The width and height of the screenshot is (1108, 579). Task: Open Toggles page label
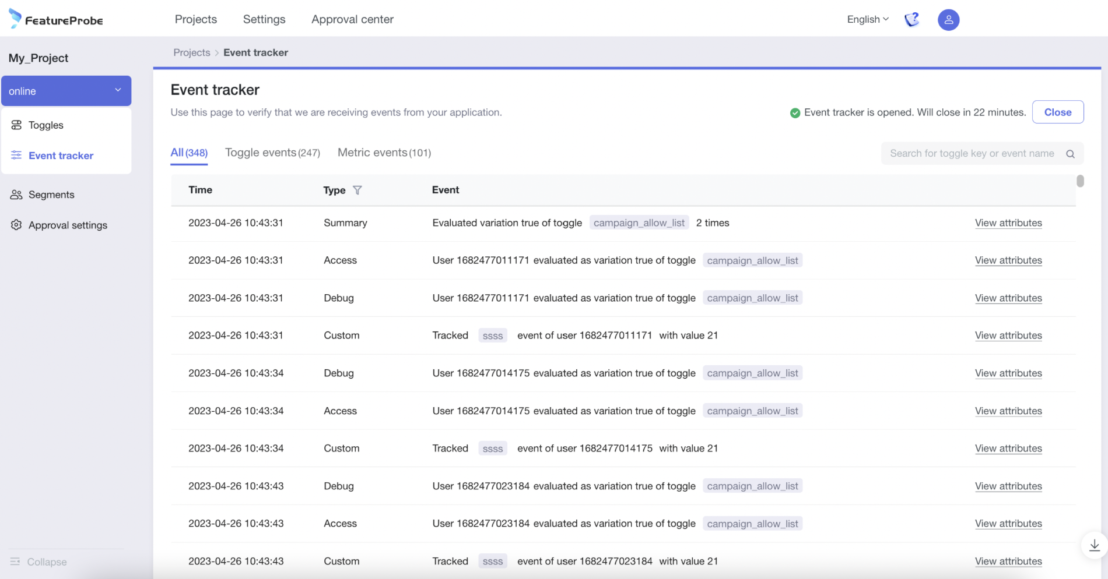tap(46, 125)
